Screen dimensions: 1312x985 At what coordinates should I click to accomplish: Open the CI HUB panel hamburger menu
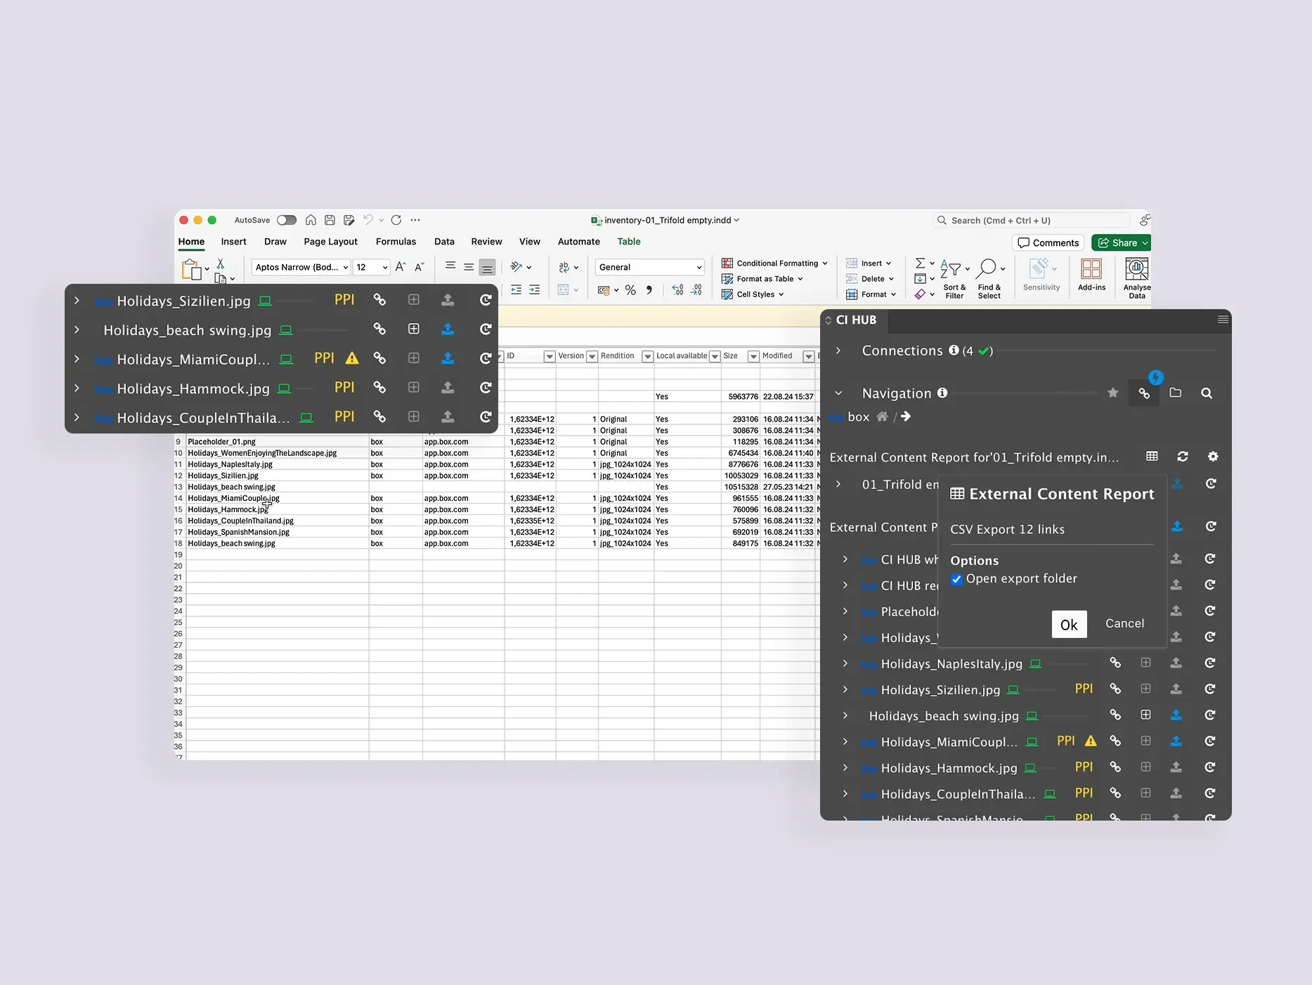pos(1223,320)
